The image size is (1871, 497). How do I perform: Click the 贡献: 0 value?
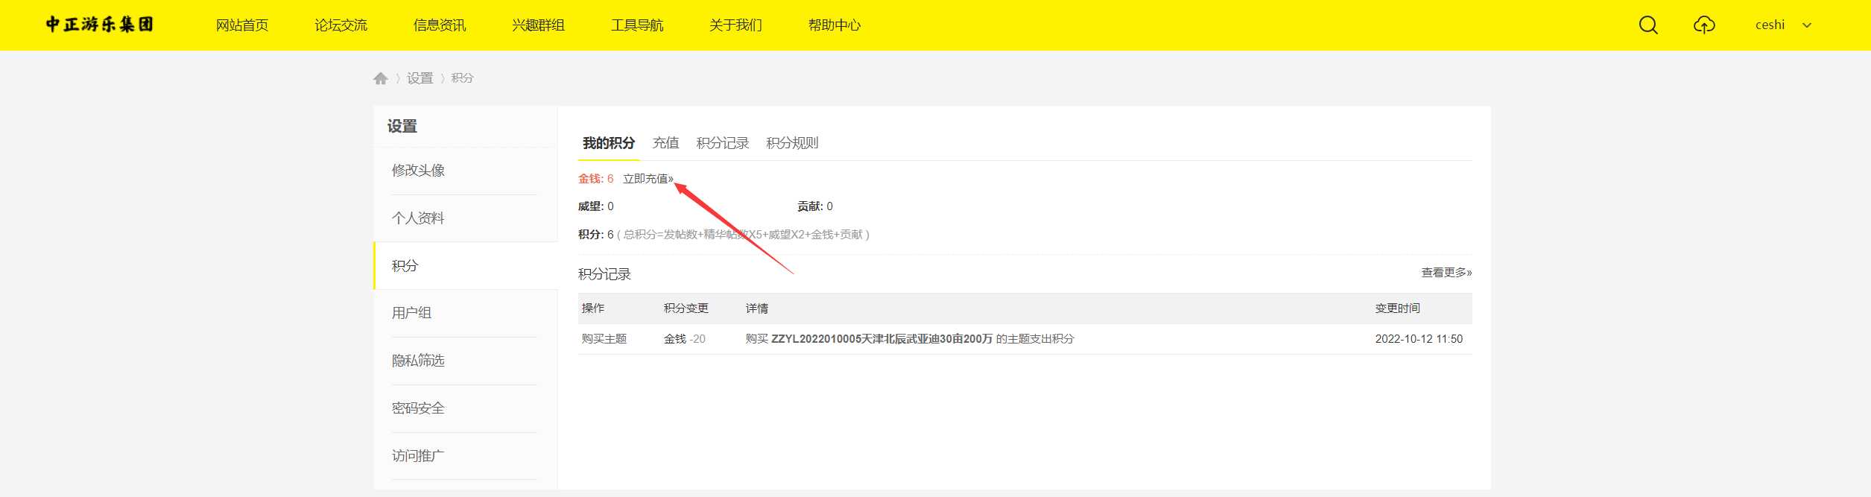click(x=815, y=206)
